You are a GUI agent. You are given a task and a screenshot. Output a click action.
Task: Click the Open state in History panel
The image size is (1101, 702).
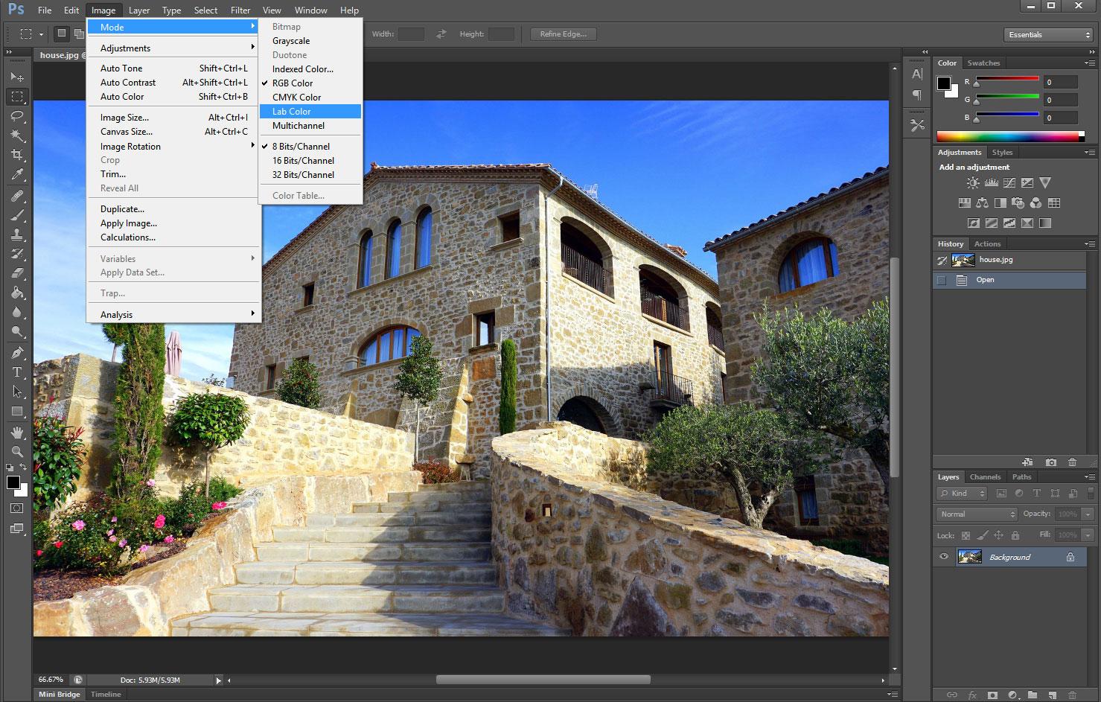pos(1009,279)
